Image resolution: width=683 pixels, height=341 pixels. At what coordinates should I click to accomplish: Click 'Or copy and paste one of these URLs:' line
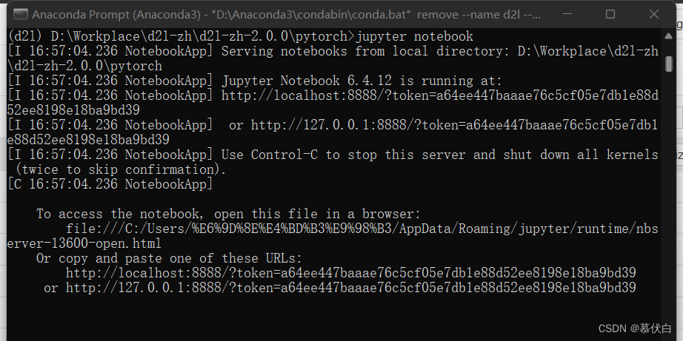(x=169, y=258)
